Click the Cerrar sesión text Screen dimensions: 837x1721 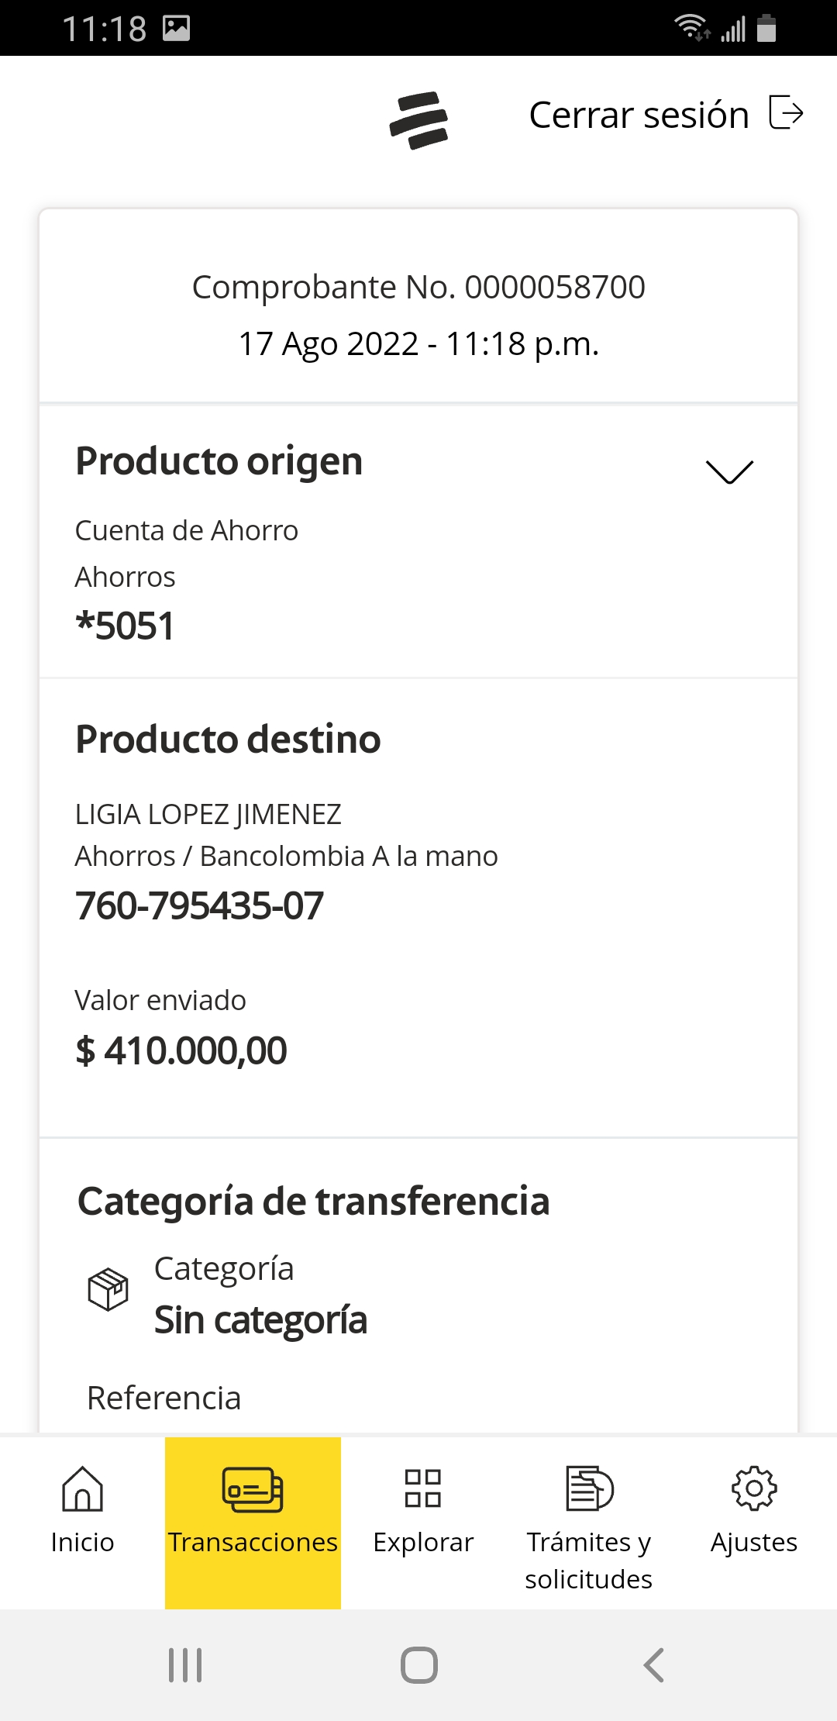tap(639, 115)
